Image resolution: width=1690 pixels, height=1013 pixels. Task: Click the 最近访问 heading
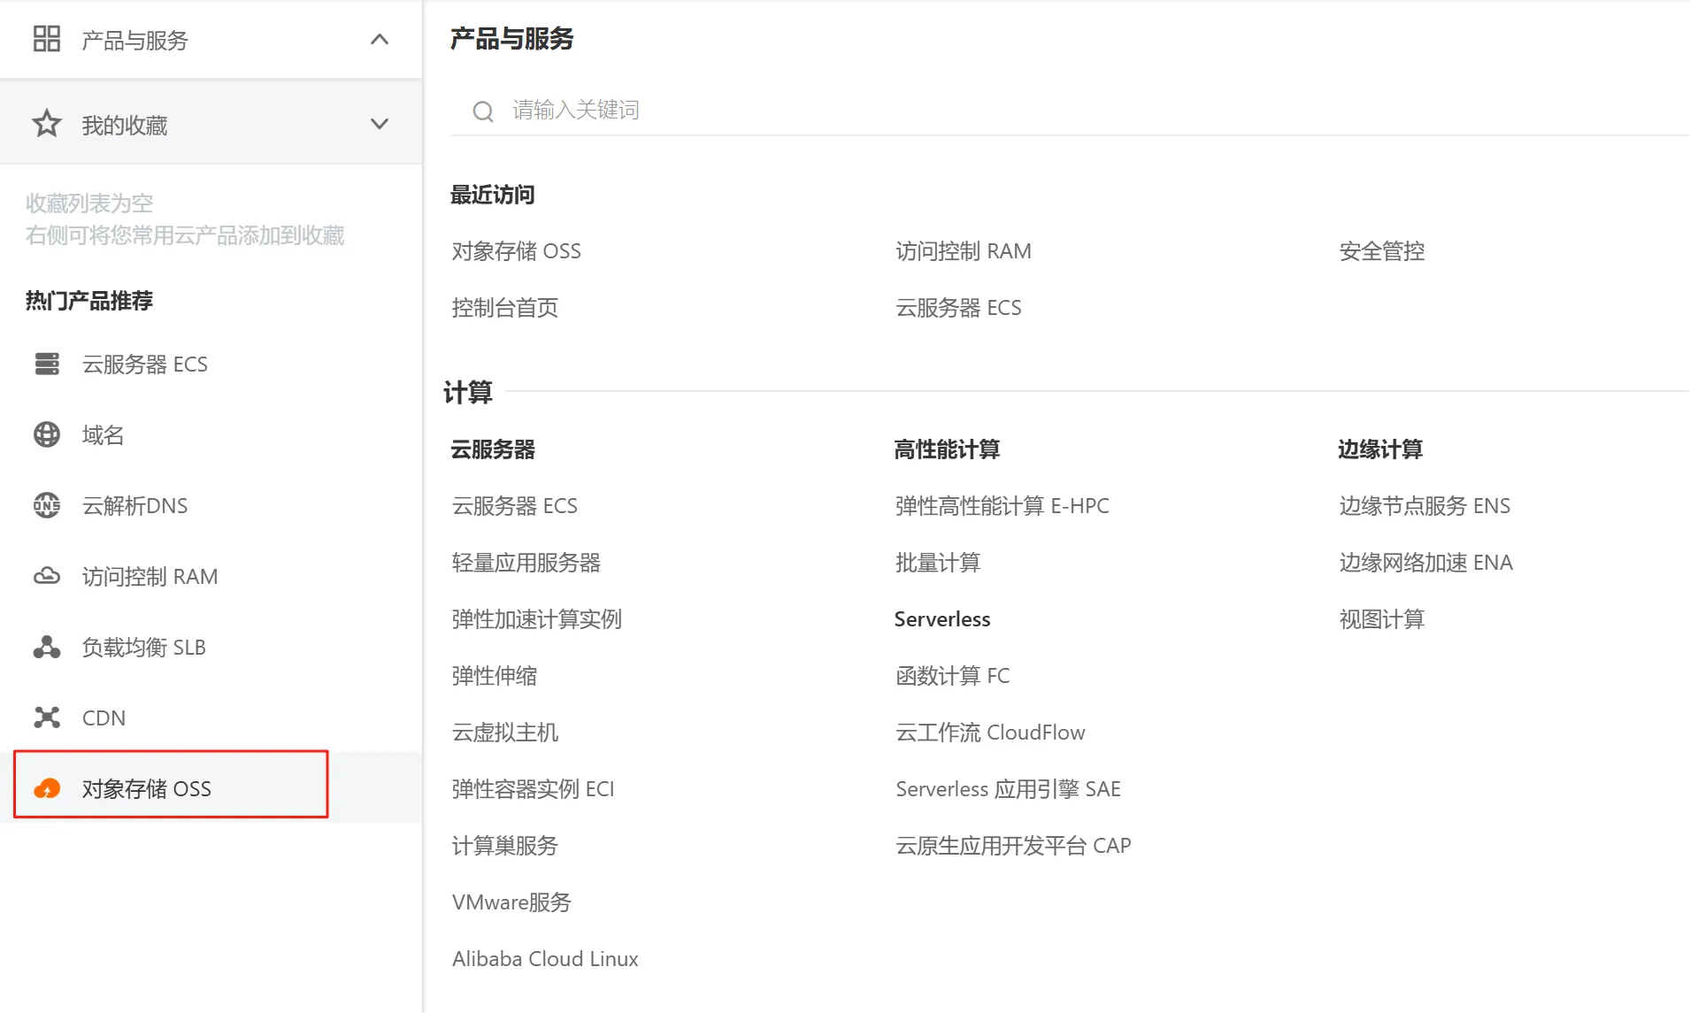pos(493,195)
